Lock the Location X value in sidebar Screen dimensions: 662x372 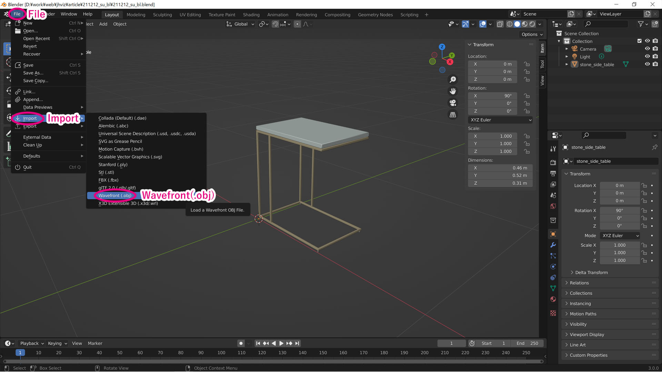527,64
